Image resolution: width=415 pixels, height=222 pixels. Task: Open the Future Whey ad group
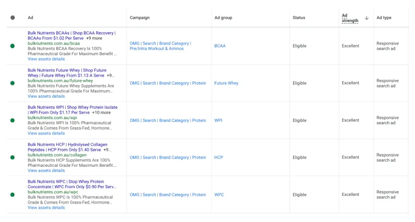pyautogui.click(x=226, y=83)
